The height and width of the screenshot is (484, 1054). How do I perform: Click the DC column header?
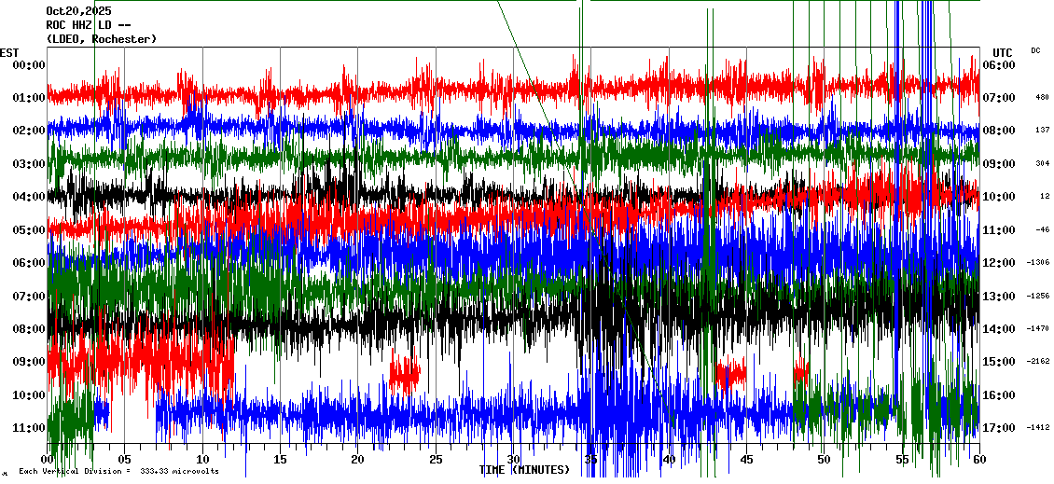click(x=1035, y=50)
